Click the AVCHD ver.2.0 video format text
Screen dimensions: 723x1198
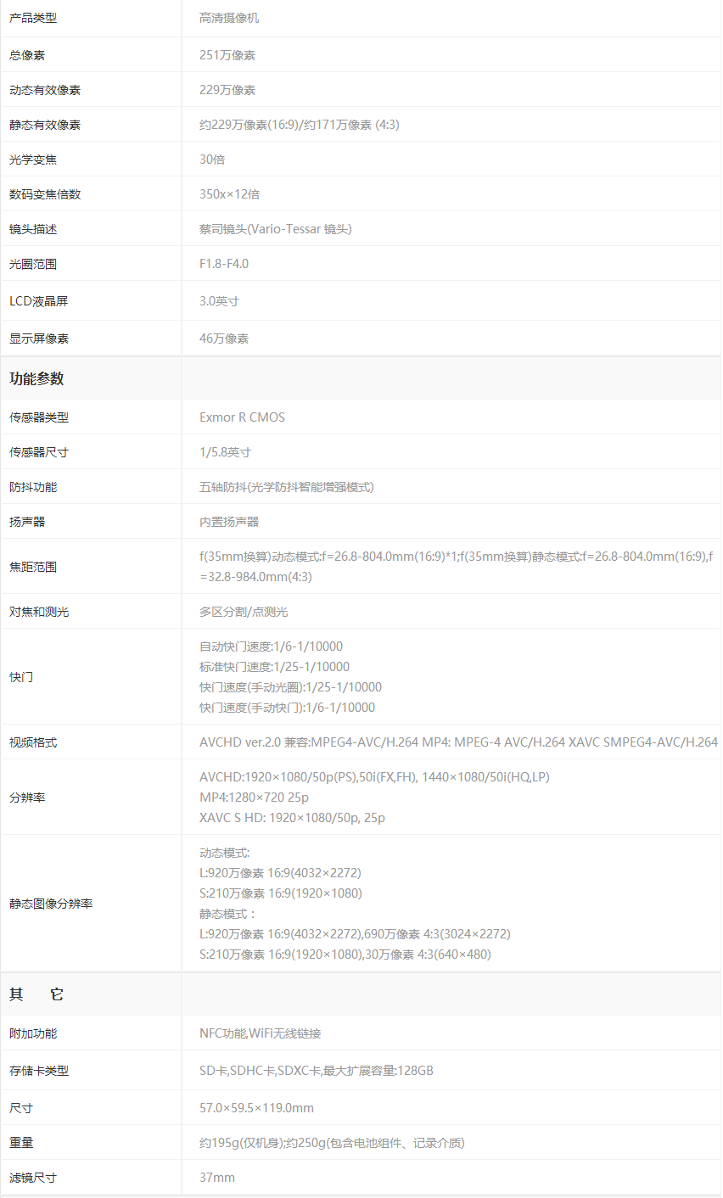458,742
